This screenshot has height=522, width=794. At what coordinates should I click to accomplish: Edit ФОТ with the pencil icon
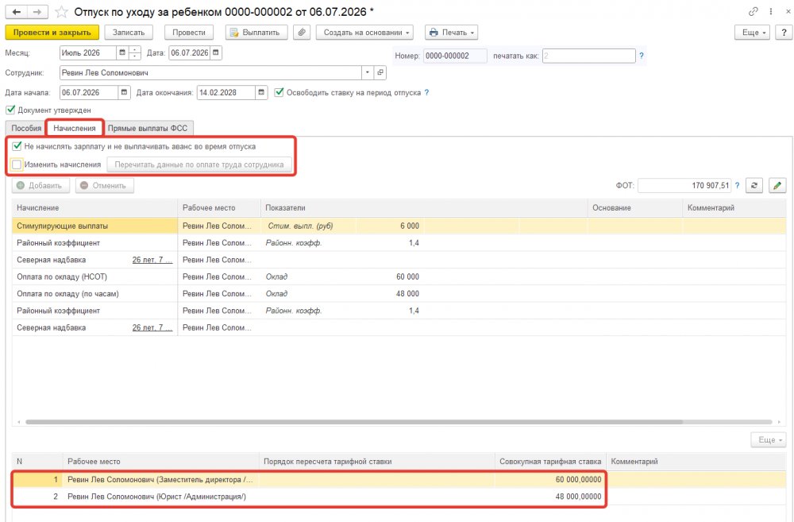pyautogui.click(x=777, y=185)
